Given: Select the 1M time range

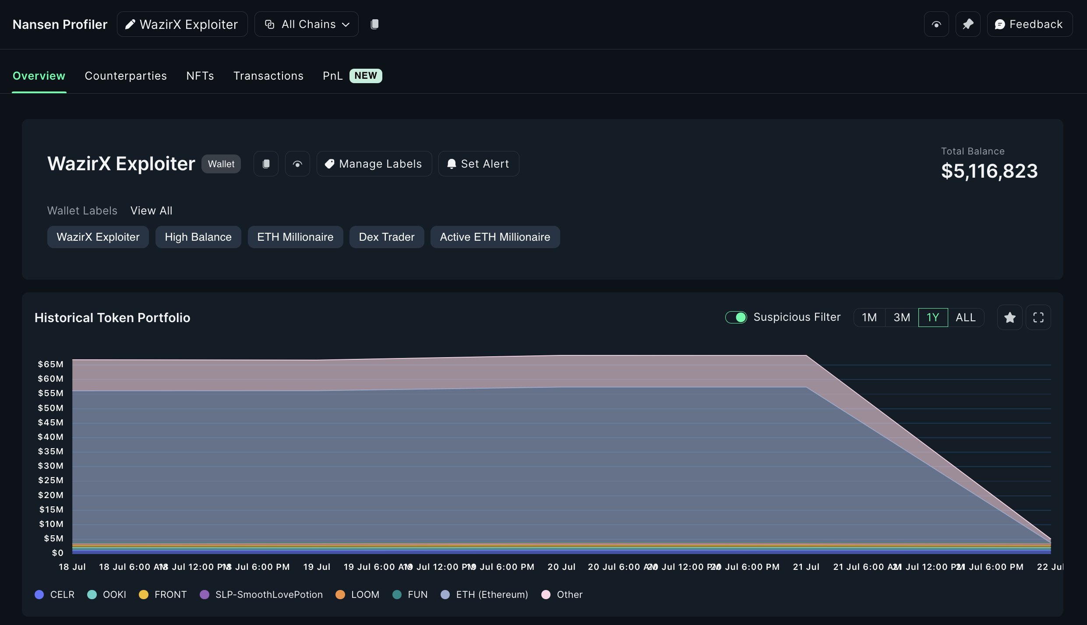Looking at the screenshot, I should 869,317.
